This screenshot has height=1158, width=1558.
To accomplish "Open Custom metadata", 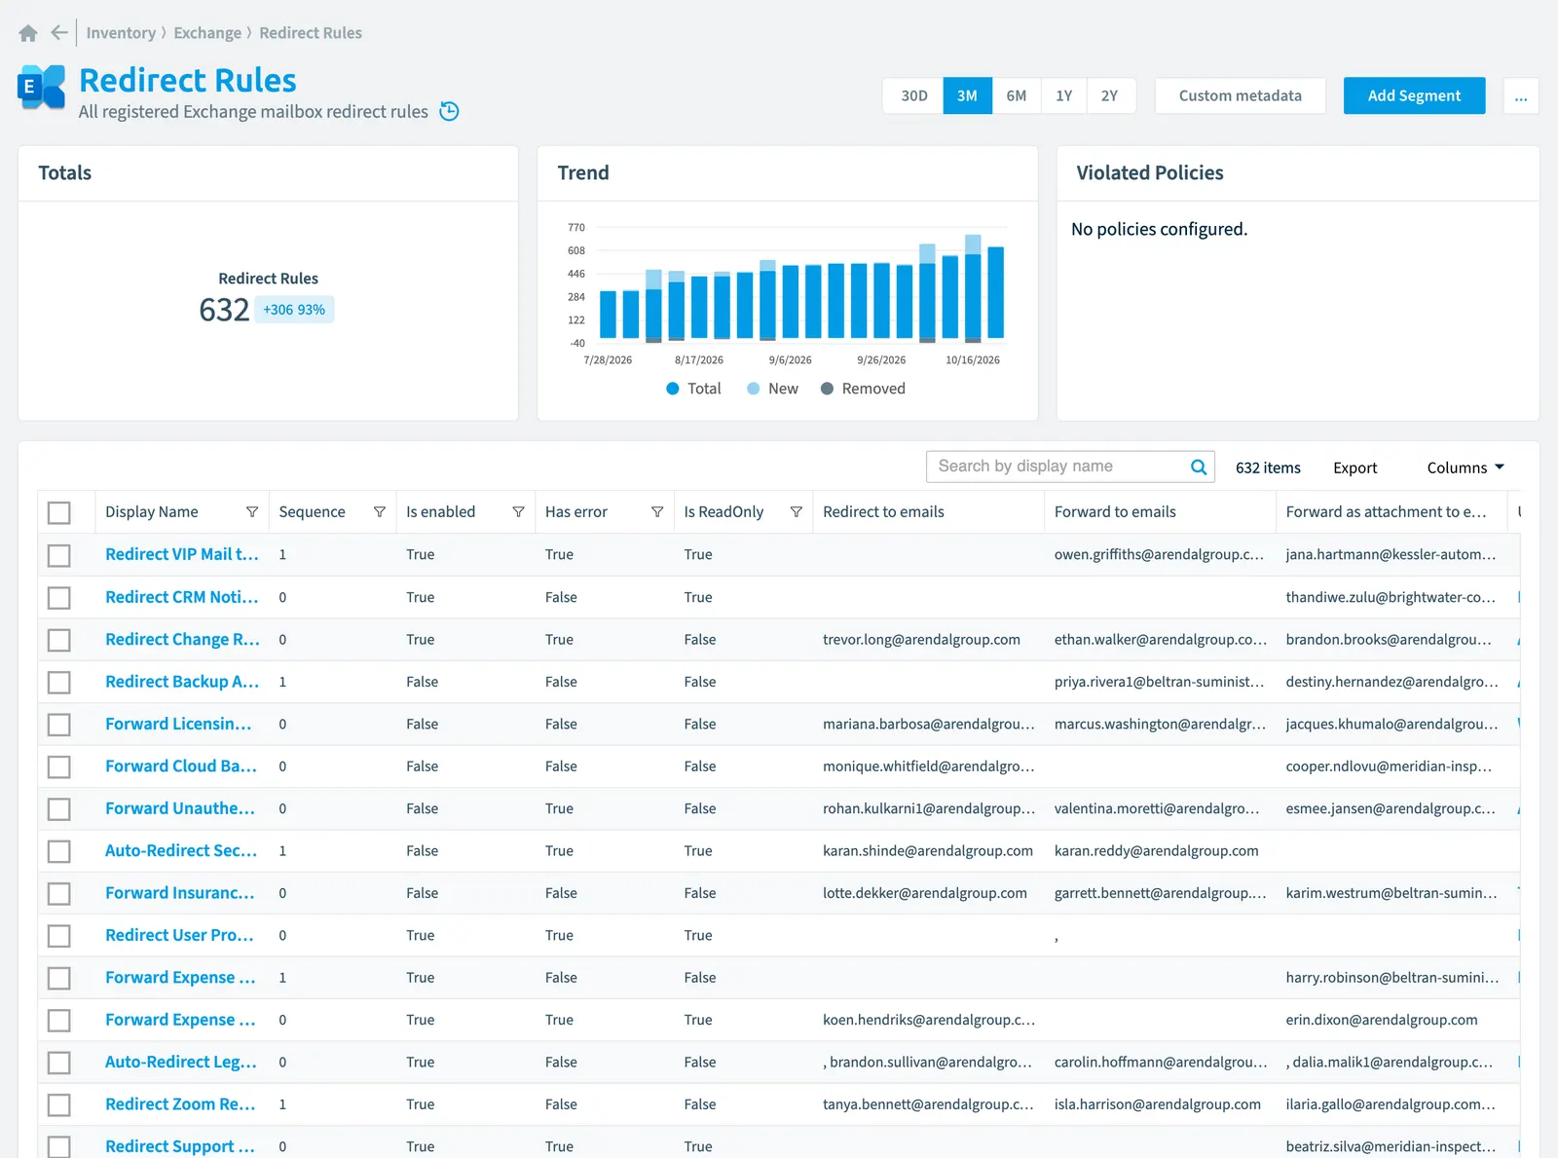I will 1240,95.
